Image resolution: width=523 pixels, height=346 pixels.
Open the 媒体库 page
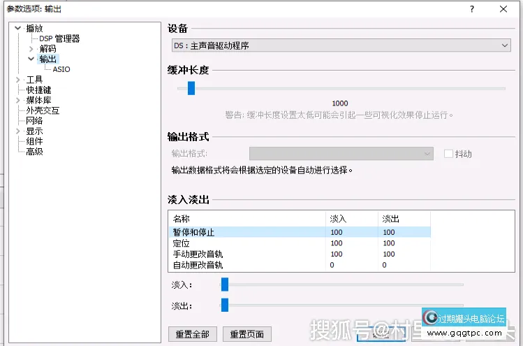(38, 100)
